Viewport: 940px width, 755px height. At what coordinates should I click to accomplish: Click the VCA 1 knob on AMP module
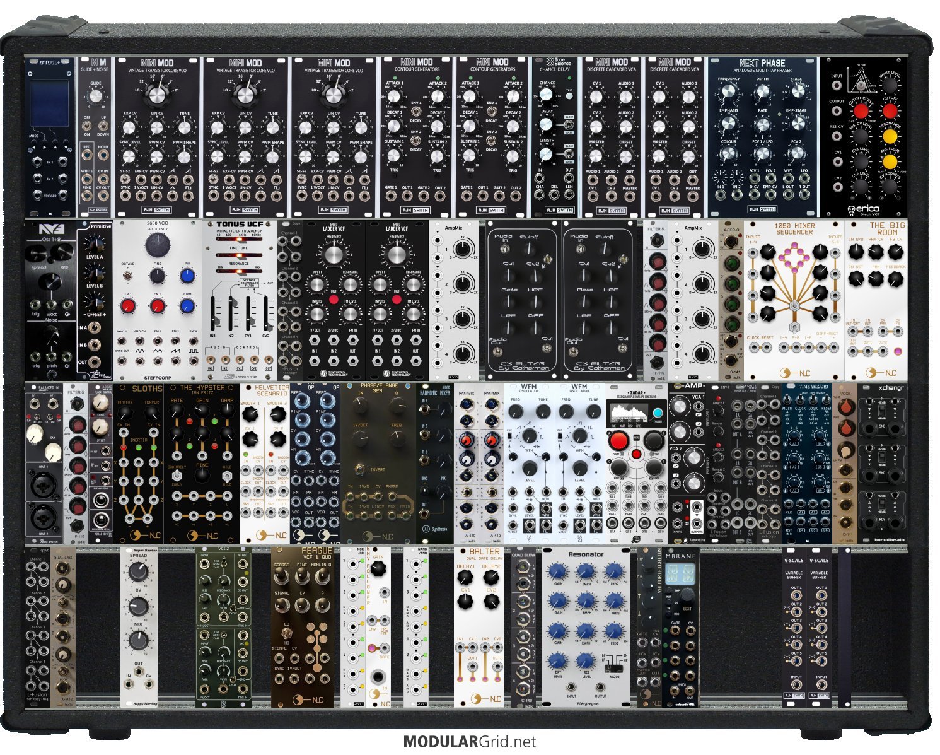coord(679,407)
